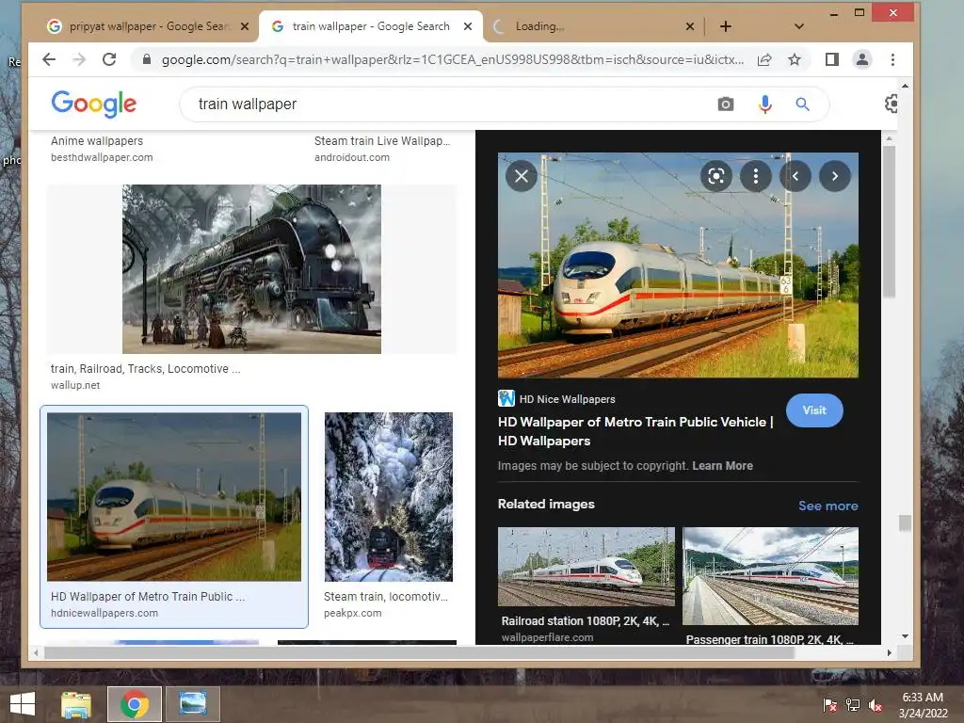Open the Chrome side panel icon

pyautogui.click(x=832, y=59)
